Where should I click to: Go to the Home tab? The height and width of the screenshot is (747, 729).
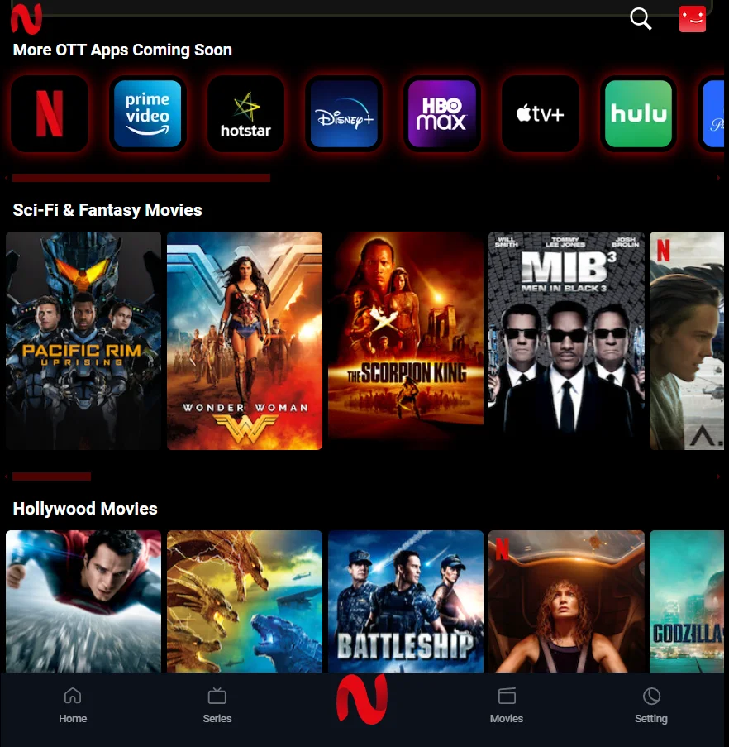pyautogui.click(x=73, y=706)
